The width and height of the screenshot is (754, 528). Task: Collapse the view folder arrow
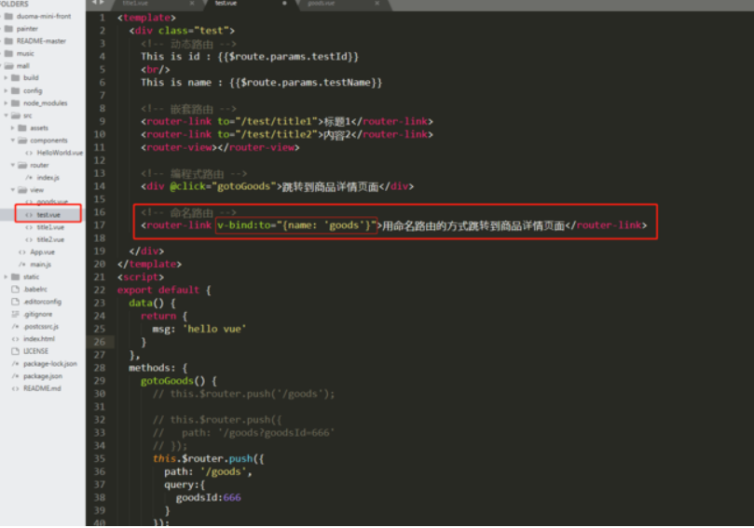point(12,190)
